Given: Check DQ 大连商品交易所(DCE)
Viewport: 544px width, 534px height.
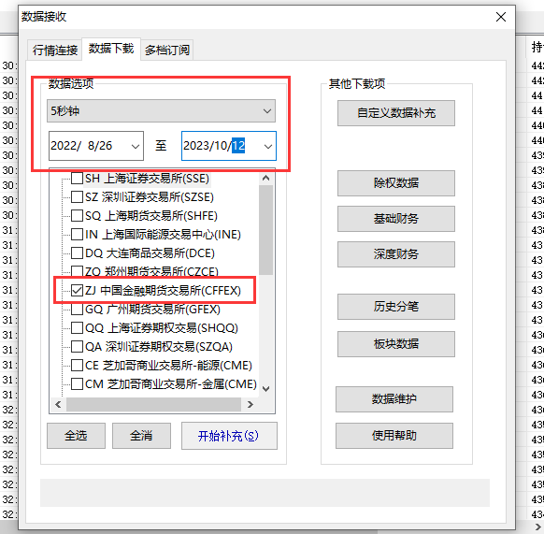Looking at the screenshot, I should [x=77, y=253].
